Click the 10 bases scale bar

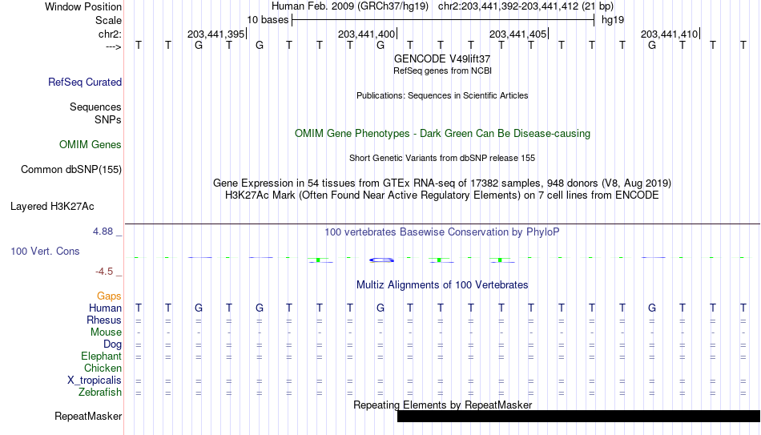pos(443,20)
